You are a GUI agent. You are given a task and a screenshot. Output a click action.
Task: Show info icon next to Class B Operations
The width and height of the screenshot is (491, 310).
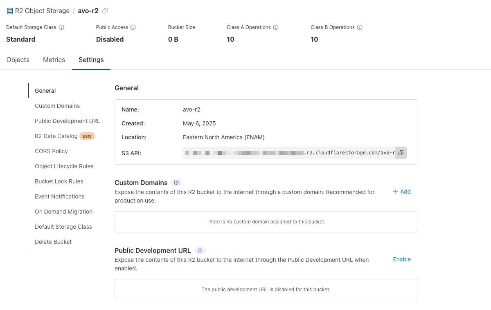(x=360, y=27)
